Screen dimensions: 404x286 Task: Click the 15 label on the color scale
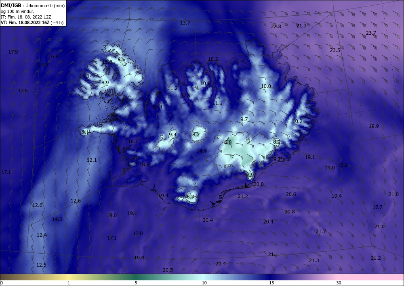click(271, 283)
